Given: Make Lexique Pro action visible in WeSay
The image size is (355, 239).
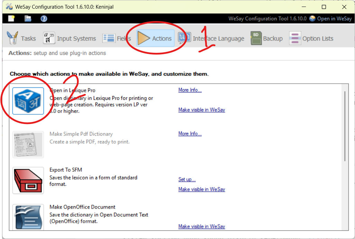Looking at the screenshot, I should 202,110.
